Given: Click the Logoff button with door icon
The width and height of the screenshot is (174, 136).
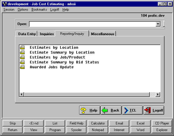Looking at the screenshot, I should (x=154, y=110).
